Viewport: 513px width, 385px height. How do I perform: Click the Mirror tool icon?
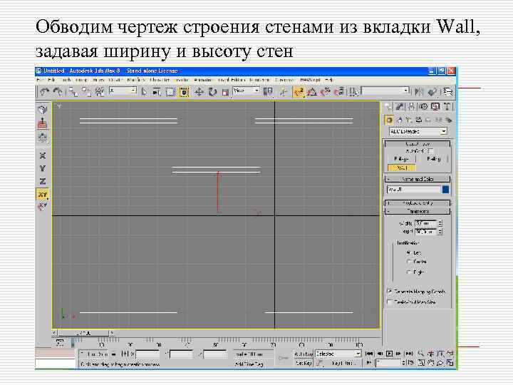(418, 92)
